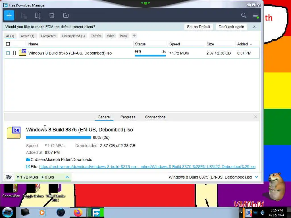Open the black box taskbar icon

[x=25, y=212]
